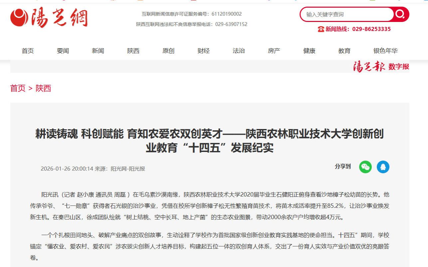Open the 银色年华 section
Viewport: 428px width, 267px height.
(385, 51)
